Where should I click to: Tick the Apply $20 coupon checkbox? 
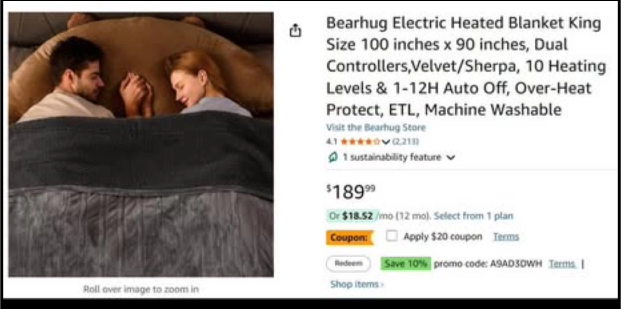(392, 236)
